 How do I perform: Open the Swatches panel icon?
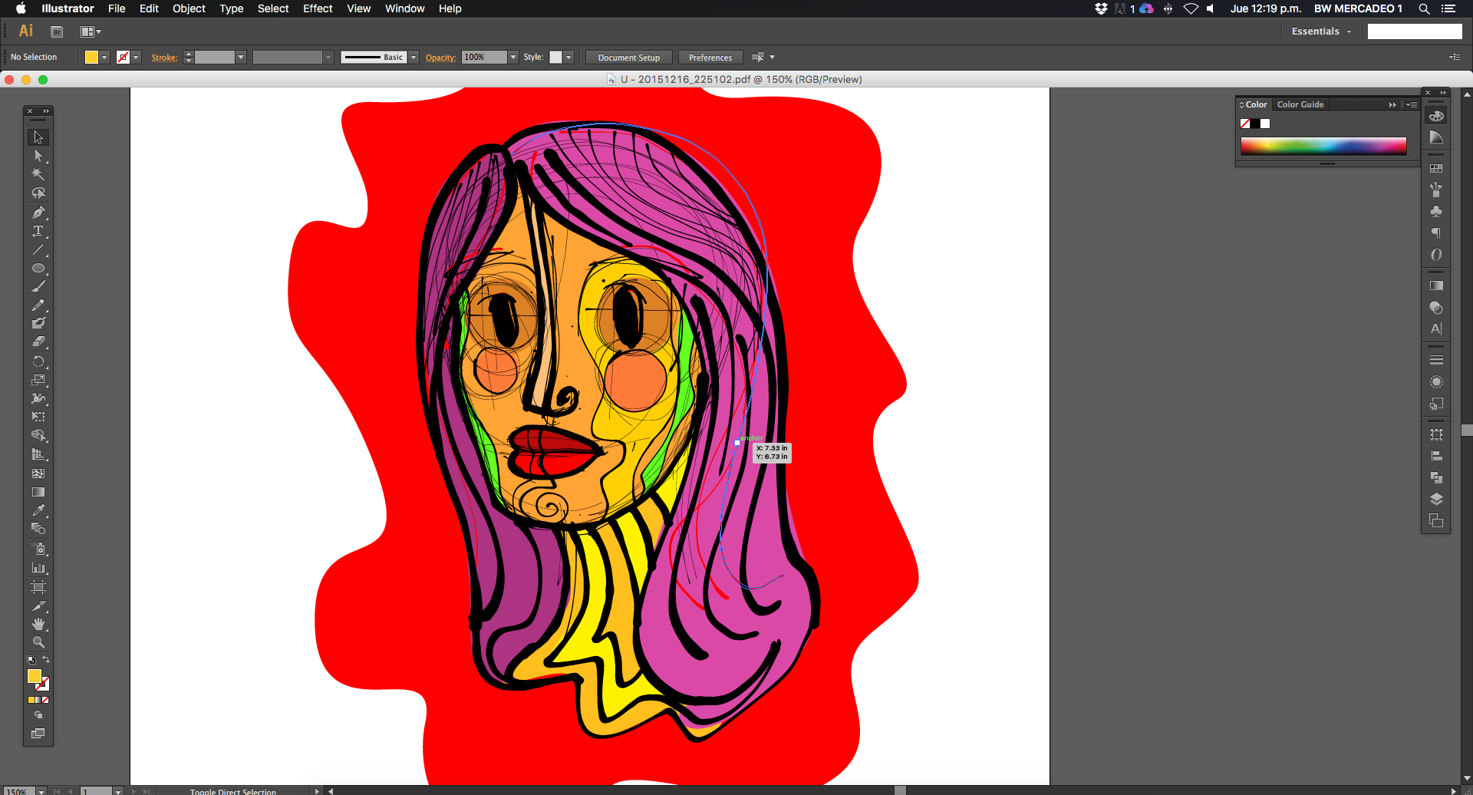1436,168
